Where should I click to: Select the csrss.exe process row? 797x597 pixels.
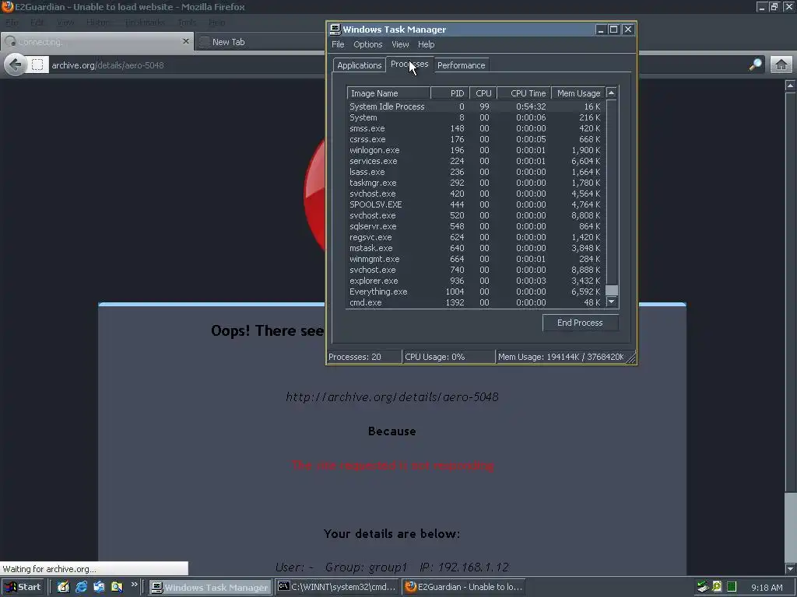476,139
